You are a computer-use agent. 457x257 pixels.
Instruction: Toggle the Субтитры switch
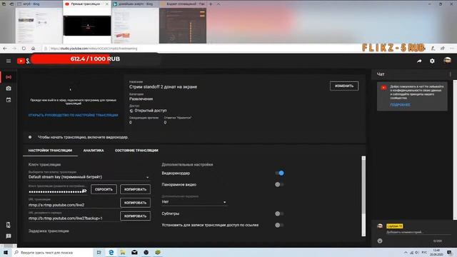pyautogui.click(x=279, y=213)
